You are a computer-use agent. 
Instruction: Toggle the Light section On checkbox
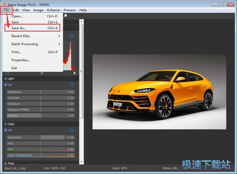6,85
